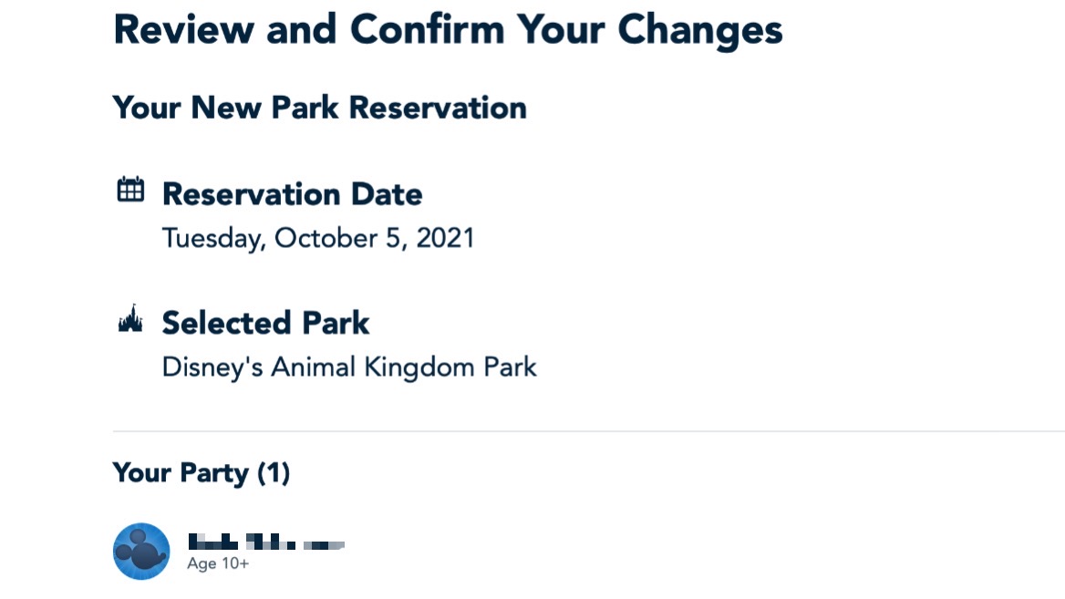Click the divider line above Your Party
This screenshot has width=1065, height=599.
(584, 431)
